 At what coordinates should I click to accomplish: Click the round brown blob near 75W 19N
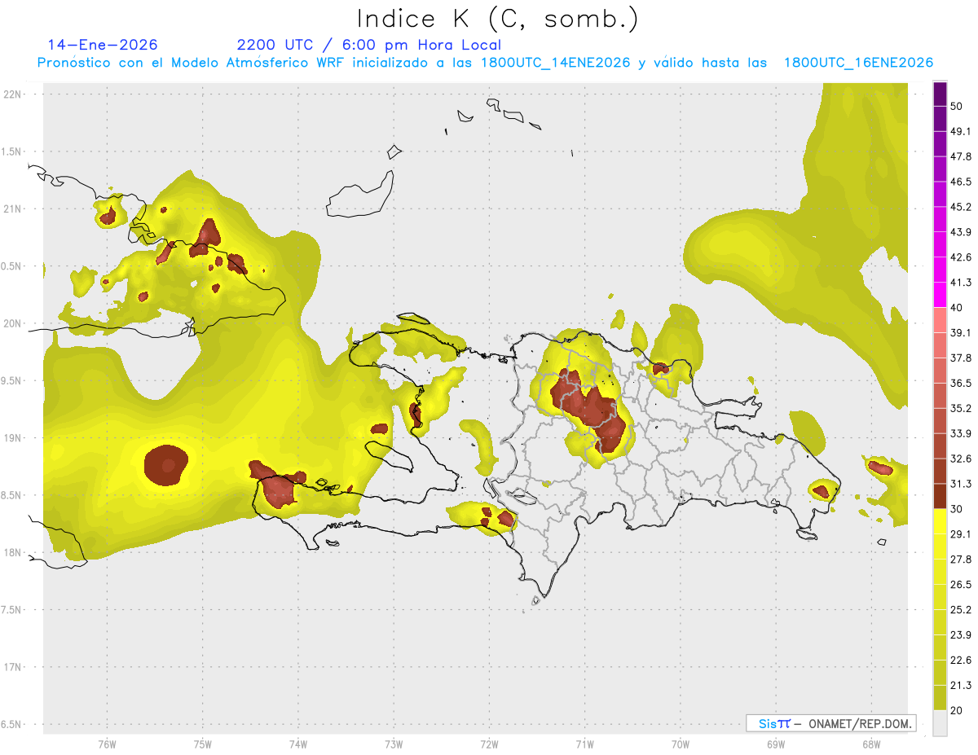(x=166, y=465)
